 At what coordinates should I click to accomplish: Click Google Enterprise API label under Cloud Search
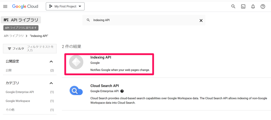coord(105,91)
